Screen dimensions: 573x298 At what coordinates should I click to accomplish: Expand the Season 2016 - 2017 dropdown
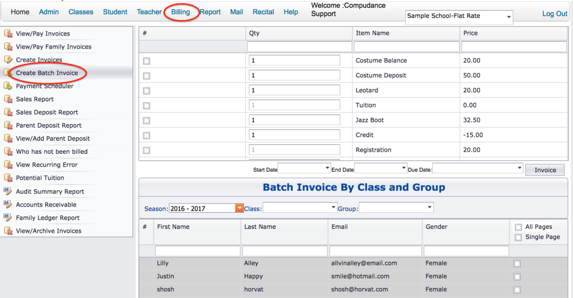coord(239,208)
